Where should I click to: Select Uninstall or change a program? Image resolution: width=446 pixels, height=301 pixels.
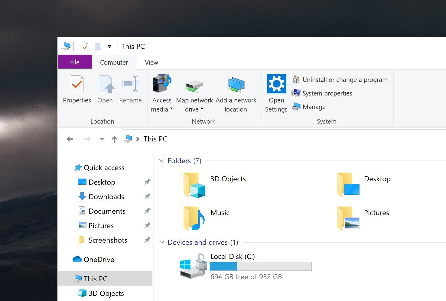(339, 80)
